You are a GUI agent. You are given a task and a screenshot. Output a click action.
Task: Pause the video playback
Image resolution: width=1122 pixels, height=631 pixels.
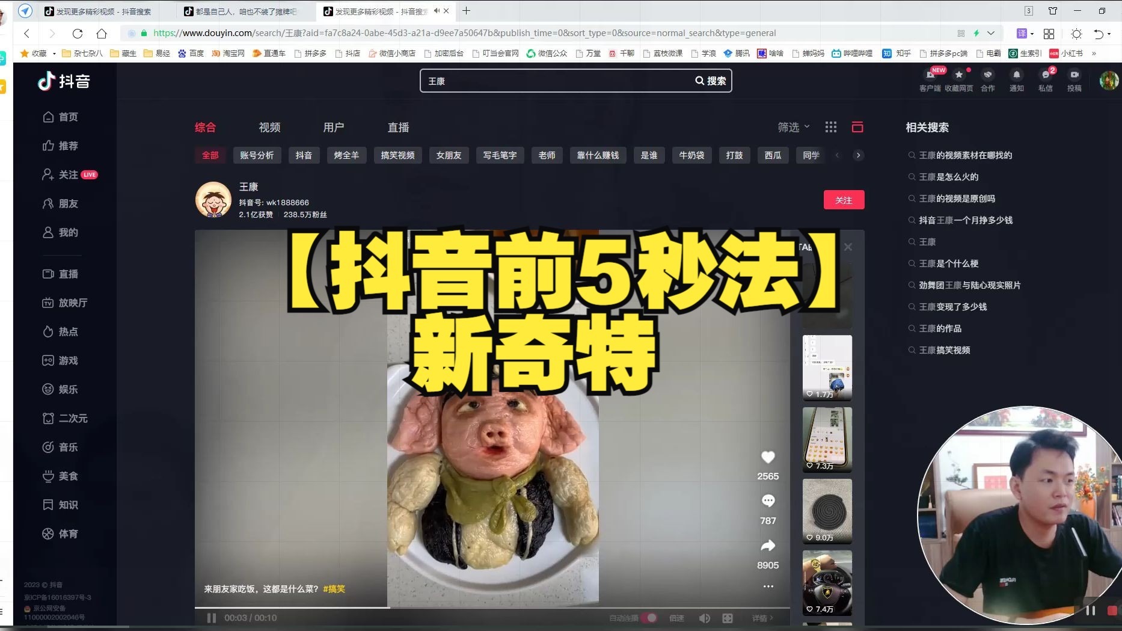(212, 618)
